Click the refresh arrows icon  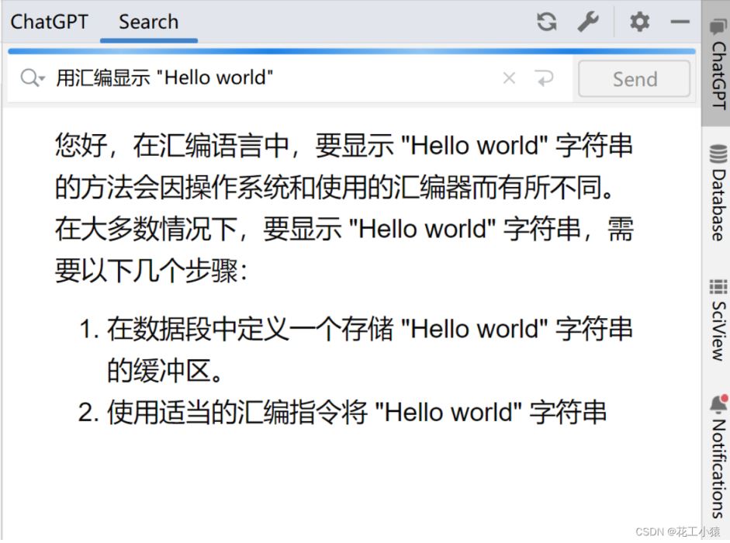coord(547,22)
